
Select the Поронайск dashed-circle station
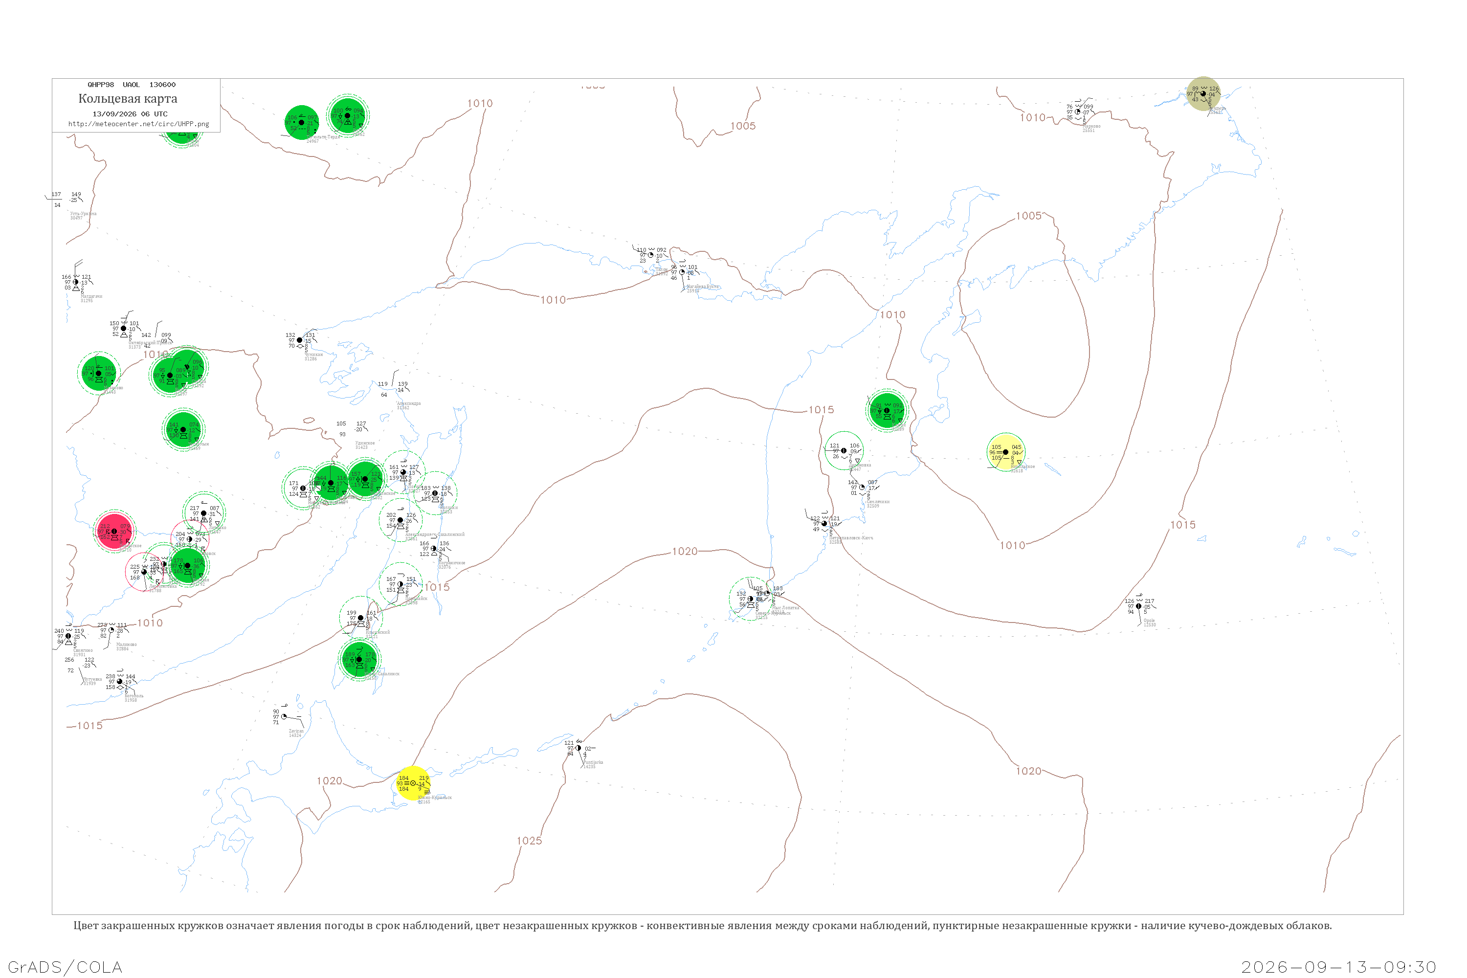(x=400, y=584)
